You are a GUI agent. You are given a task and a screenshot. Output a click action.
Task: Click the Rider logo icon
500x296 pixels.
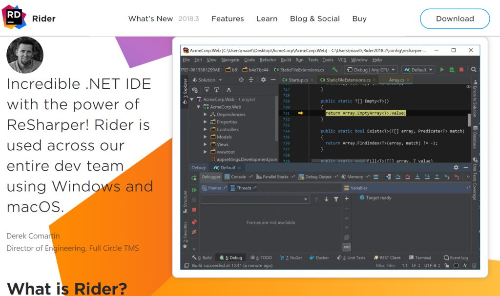(14, 18)
